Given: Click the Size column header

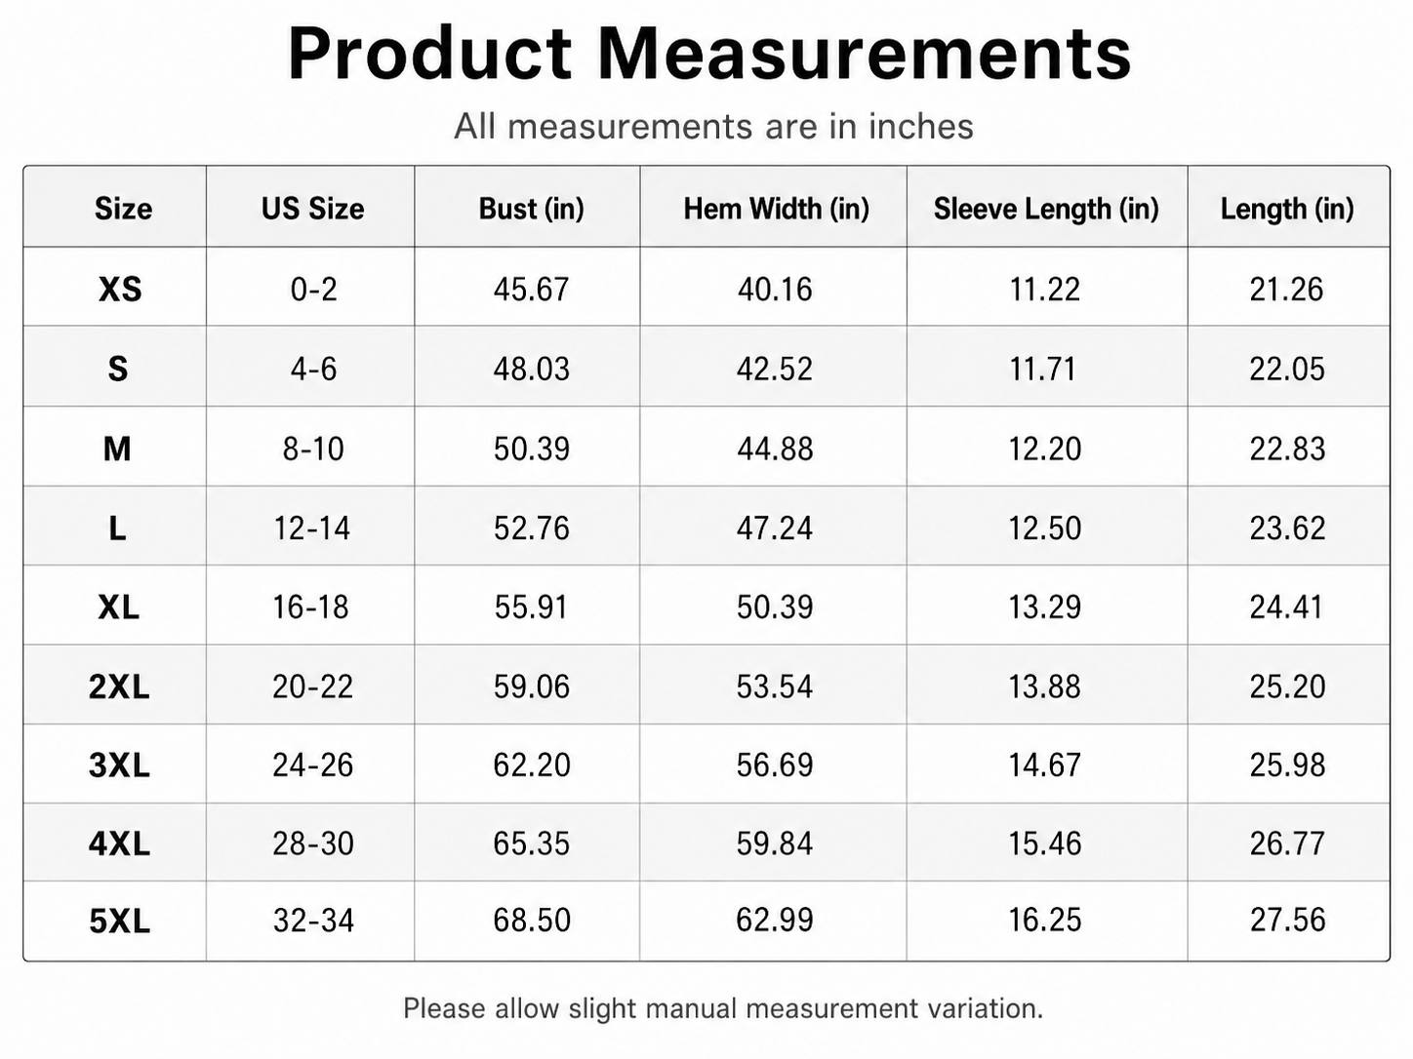Looking at the screenshot, I should pos(123,209).
